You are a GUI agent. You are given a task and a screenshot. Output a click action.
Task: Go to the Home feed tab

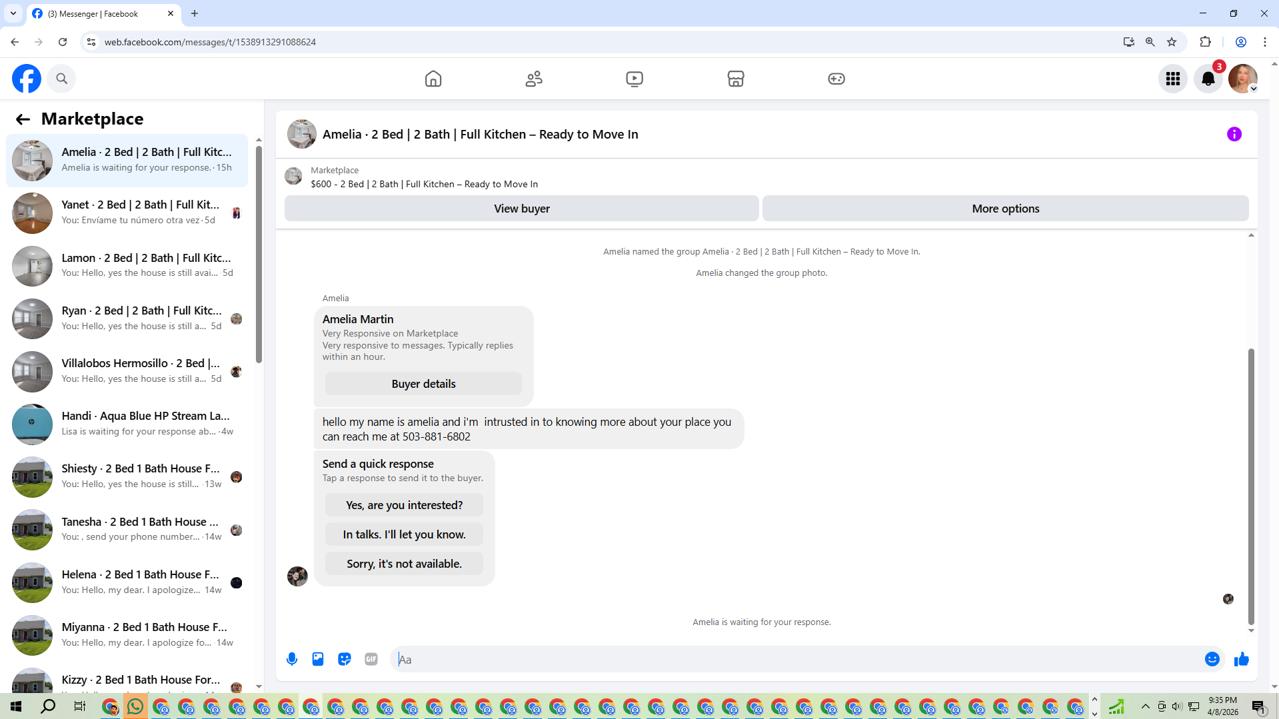(433, 79)
